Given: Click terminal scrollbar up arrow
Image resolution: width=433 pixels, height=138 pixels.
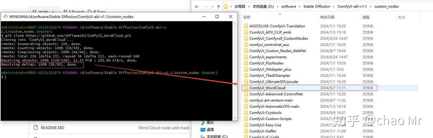Looking at the screenshot, I should coord(235,24).
